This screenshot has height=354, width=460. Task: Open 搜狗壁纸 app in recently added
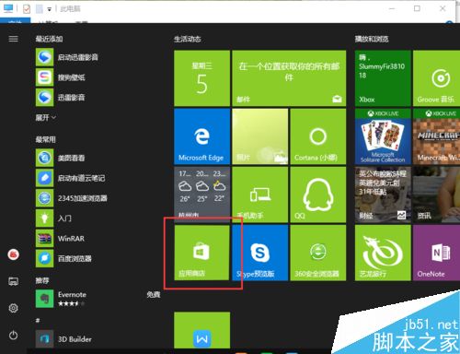tap(61, 77)
